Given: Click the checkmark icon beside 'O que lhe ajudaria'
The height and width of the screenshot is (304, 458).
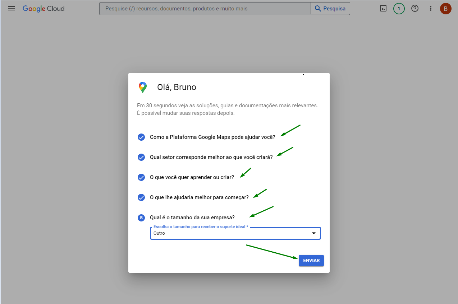Looking at the screenshot, I should click(141, 197).
